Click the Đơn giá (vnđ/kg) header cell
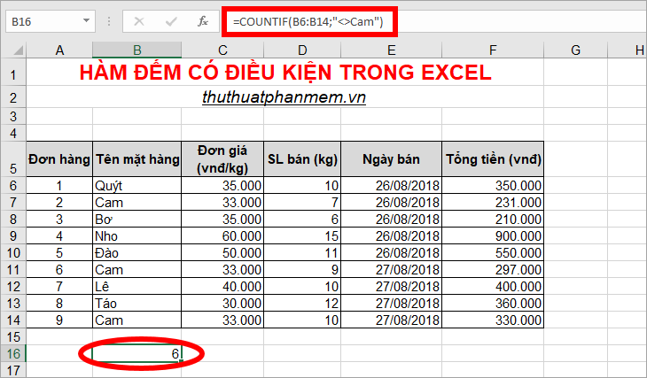 pyautogui.click(x=222, y=159)
